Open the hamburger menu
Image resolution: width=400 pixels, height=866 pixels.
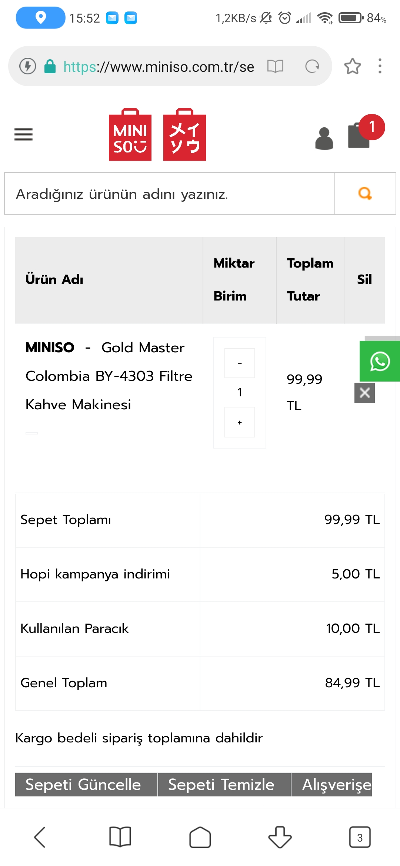click(23, 134)
